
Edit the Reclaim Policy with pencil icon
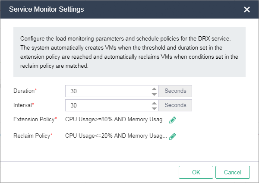click(173, 136)
